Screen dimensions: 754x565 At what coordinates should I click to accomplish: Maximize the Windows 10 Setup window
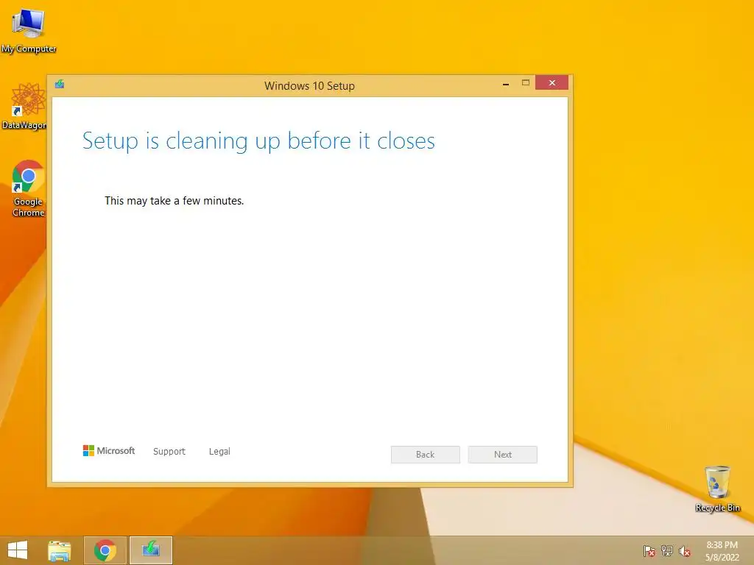[526, 83]
